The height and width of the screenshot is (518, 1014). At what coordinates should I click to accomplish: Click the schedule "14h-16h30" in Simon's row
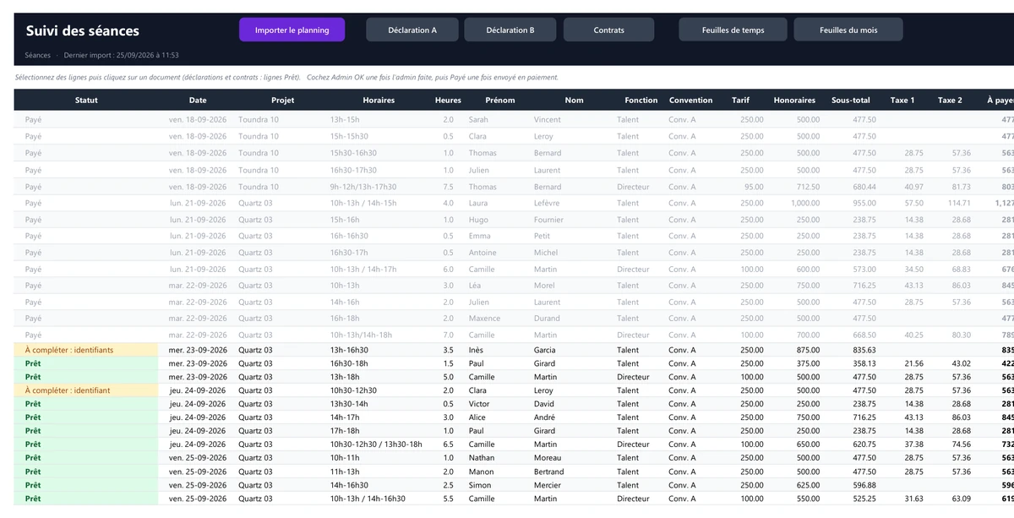[x=349, y=485]
